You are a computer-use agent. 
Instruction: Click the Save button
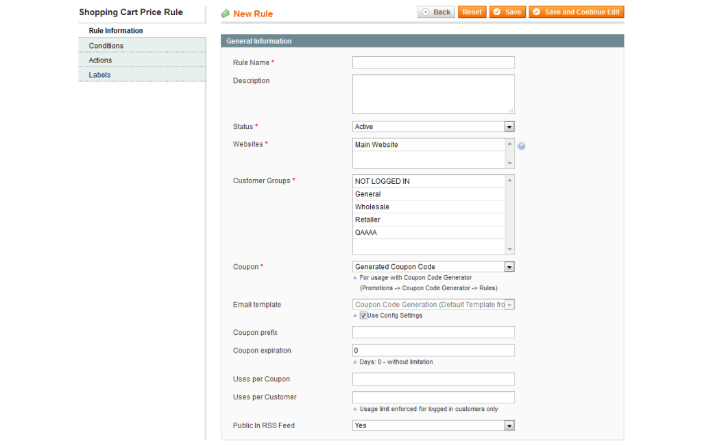point(507,12)
